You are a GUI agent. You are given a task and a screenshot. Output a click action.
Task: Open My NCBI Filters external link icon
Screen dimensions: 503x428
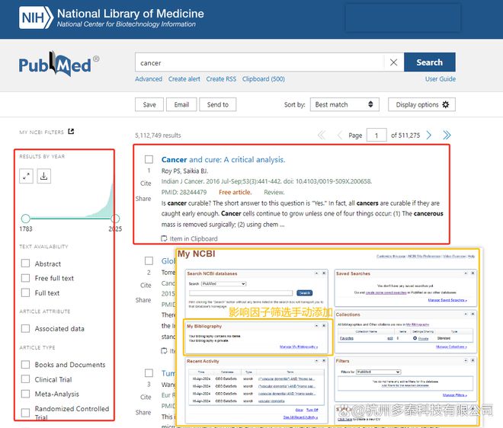click(71, 132)
